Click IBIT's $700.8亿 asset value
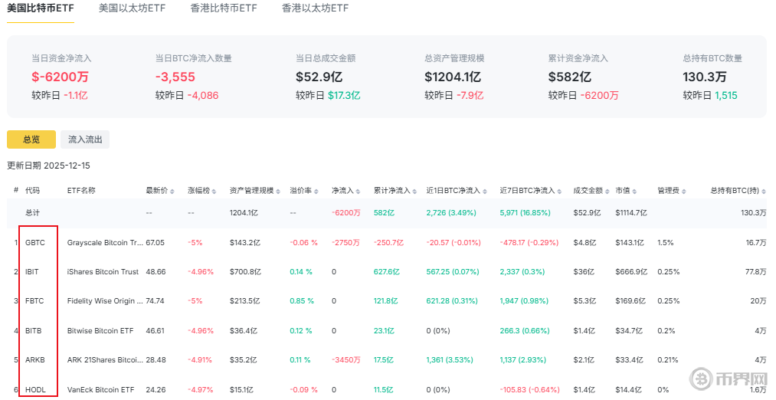The height and width of the screenshot is (400, 776). pos(245,272)
